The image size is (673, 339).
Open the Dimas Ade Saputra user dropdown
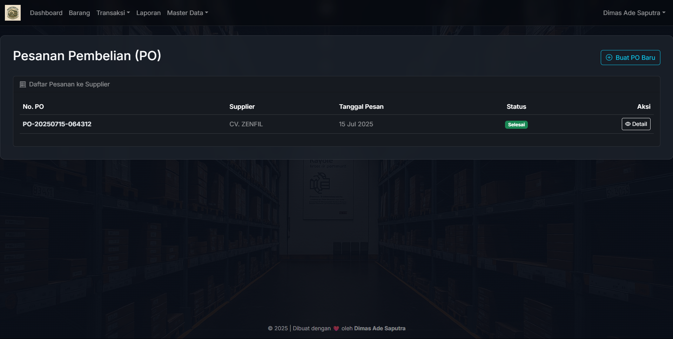(x=634, y=13)
